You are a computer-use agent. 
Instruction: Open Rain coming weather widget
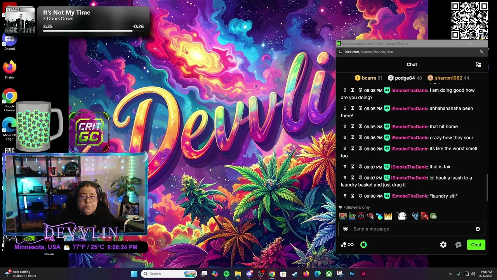[21, 274]
